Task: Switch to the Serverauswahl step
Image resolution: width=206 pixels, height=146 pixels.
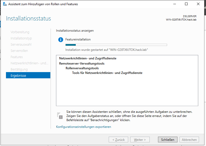Action: pos(21,45)
